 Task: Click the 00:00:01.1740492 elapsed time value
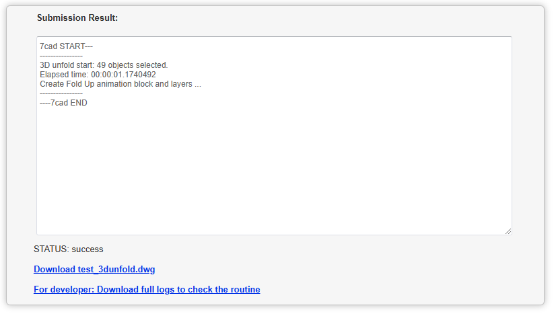pyautogui.click(x=124, y=75)
